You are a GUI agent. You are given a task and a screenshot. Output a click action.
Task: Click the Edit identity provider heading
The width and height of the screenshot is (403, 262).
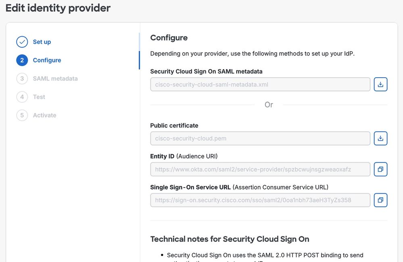pos(58,8)
